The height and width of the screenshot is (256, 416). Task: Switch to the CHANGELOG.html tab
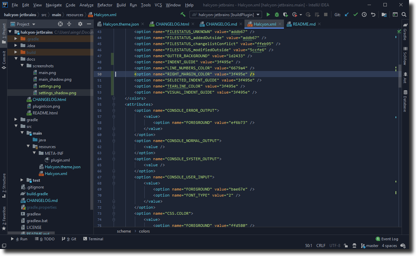point(172,24)
